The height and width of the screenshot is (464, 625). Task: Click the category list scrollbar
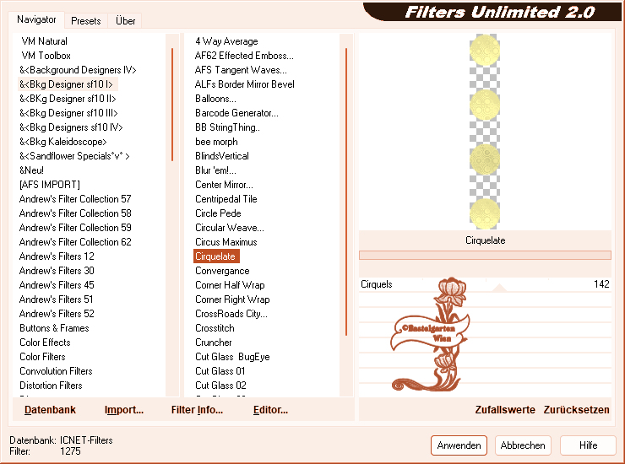click(x=172, y=105)
